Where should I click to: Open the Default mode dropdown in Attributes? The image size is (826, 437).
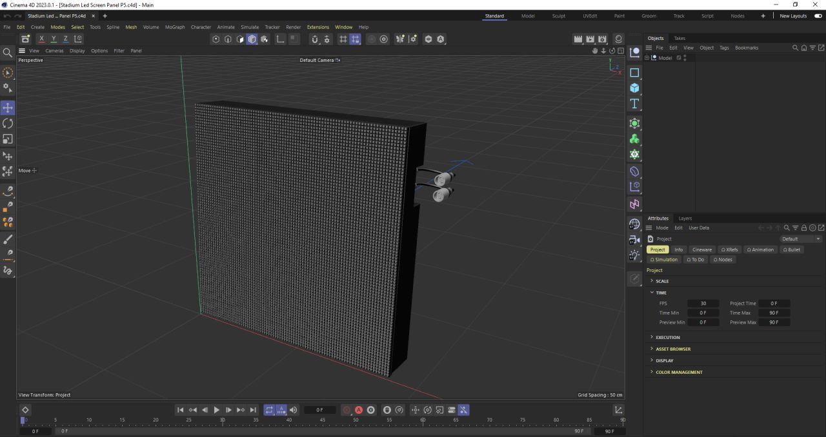tap(800, 239)
